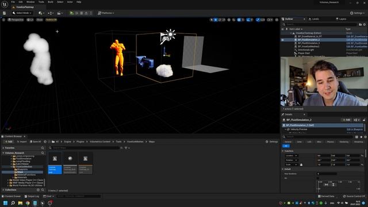
Task: Open the Tools menu
Action: [x=41, y=2]
